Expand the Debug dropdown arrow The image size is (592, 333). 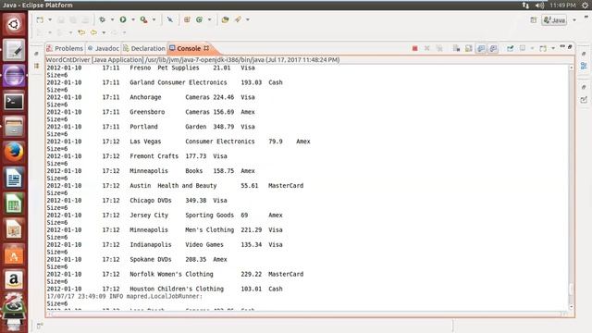pos(112,19)
